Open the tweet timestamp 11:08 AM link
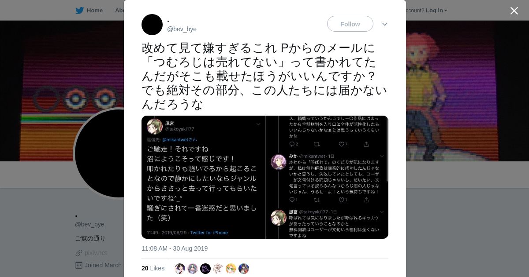Viewport: 529px width, 277px height. [175, 248]
